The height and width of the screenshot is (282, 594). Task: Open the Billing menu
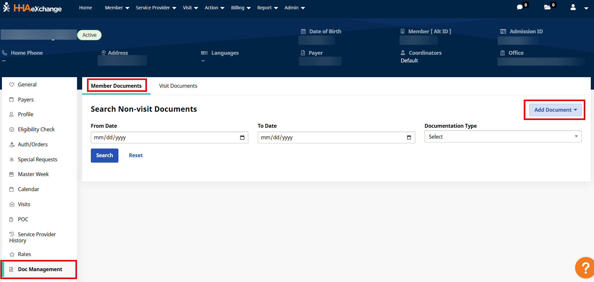click(241, 8)
